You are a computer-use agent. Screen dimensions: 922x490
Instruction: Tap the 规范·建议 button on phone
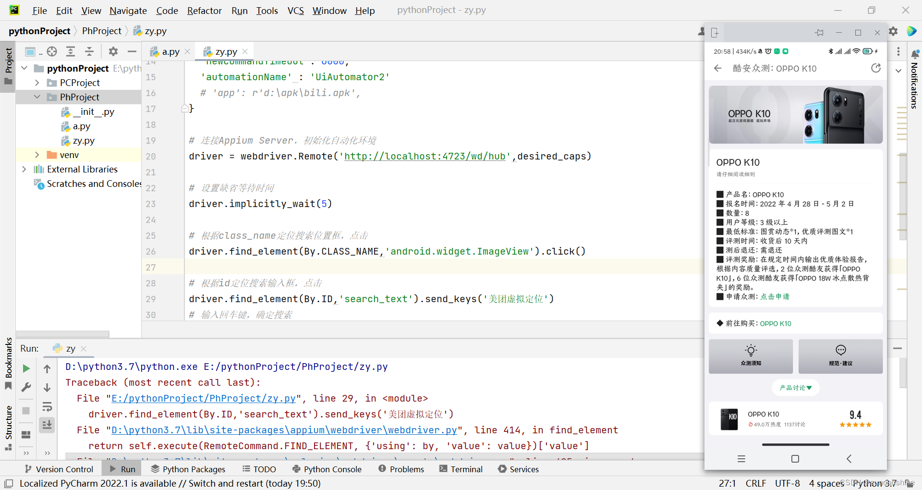click(x=840, y=356)
